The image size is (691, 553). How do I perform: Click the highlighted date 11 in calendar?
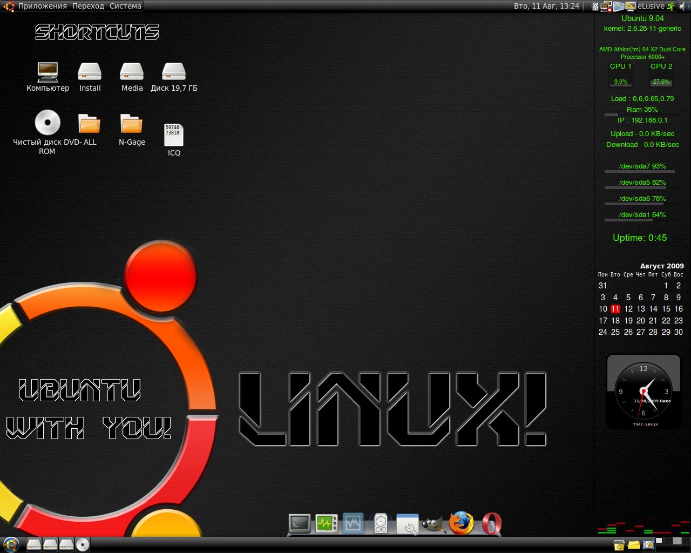(615, 309)
